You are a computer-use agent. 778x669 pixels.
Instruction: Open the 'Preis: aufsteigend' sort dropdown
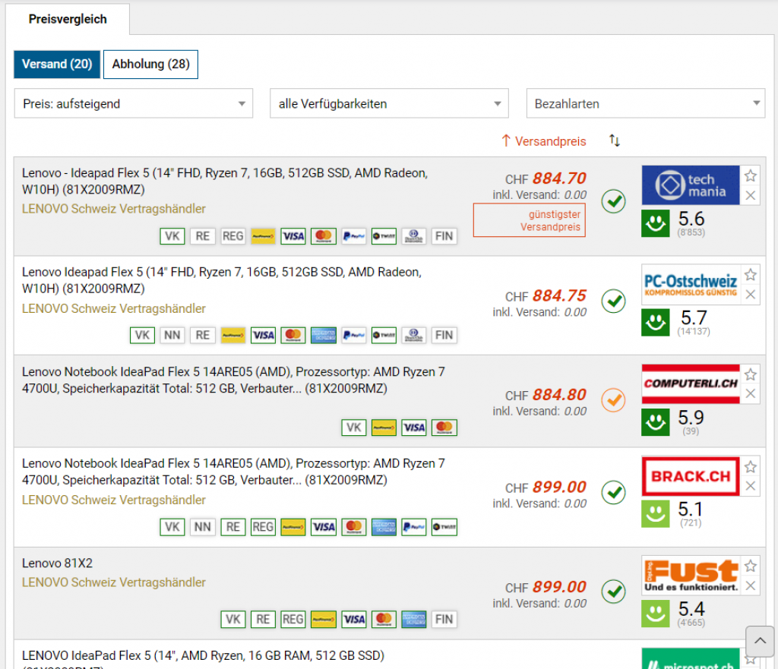[x=133, y=104]
